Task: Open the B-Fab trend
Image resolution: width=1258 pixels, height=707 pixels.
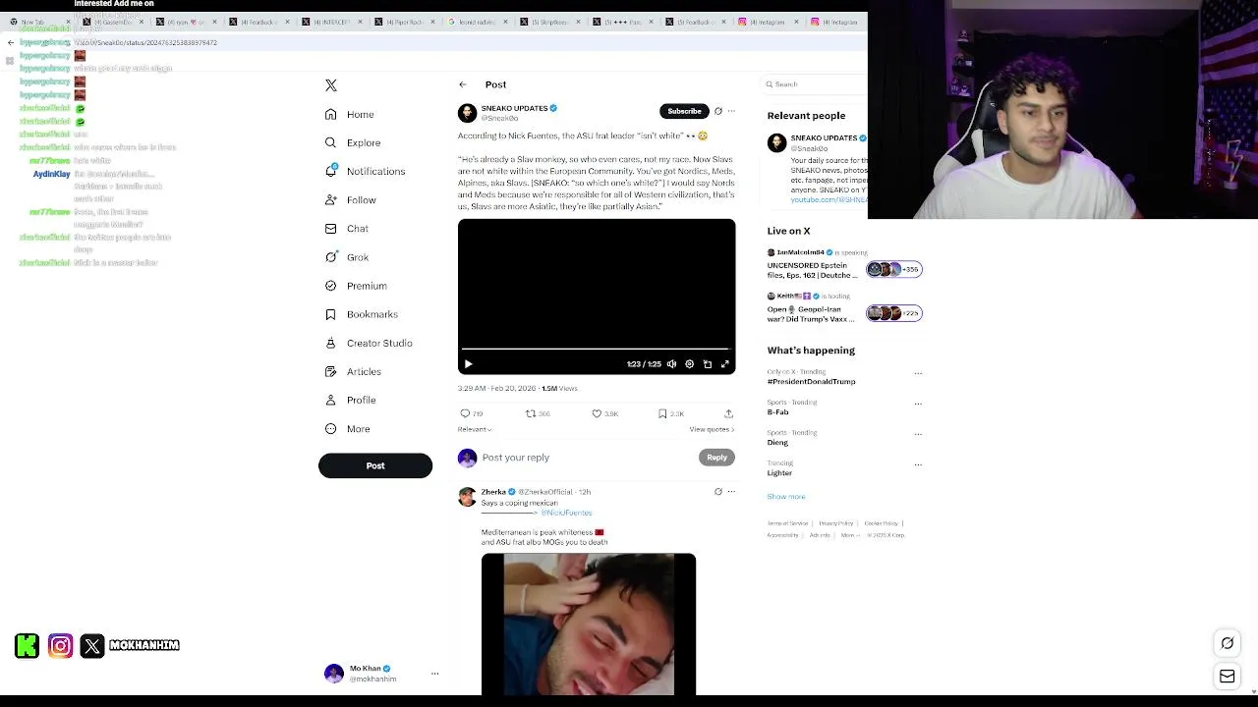Action: (x=777, y=412)
